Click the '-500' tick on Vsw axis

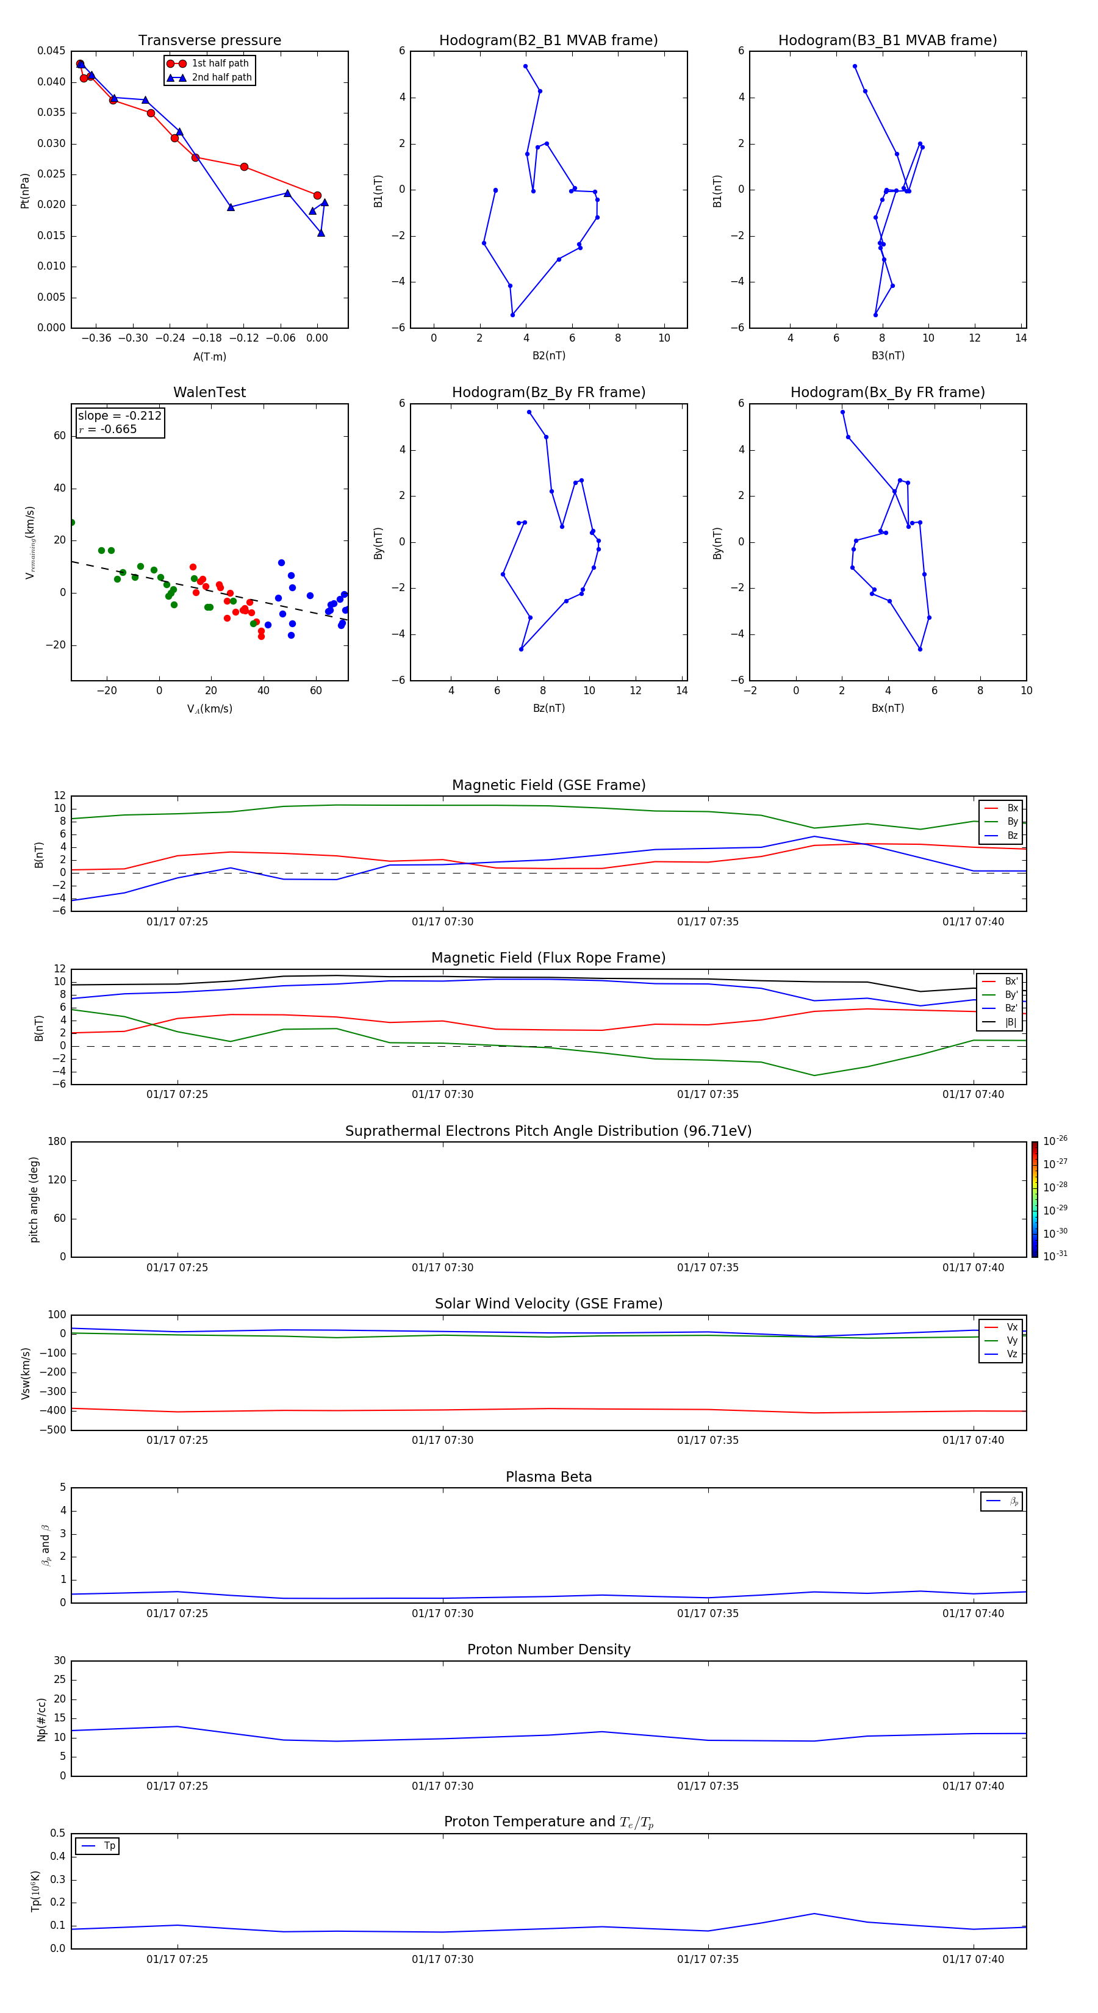(x=53, y=1431)
